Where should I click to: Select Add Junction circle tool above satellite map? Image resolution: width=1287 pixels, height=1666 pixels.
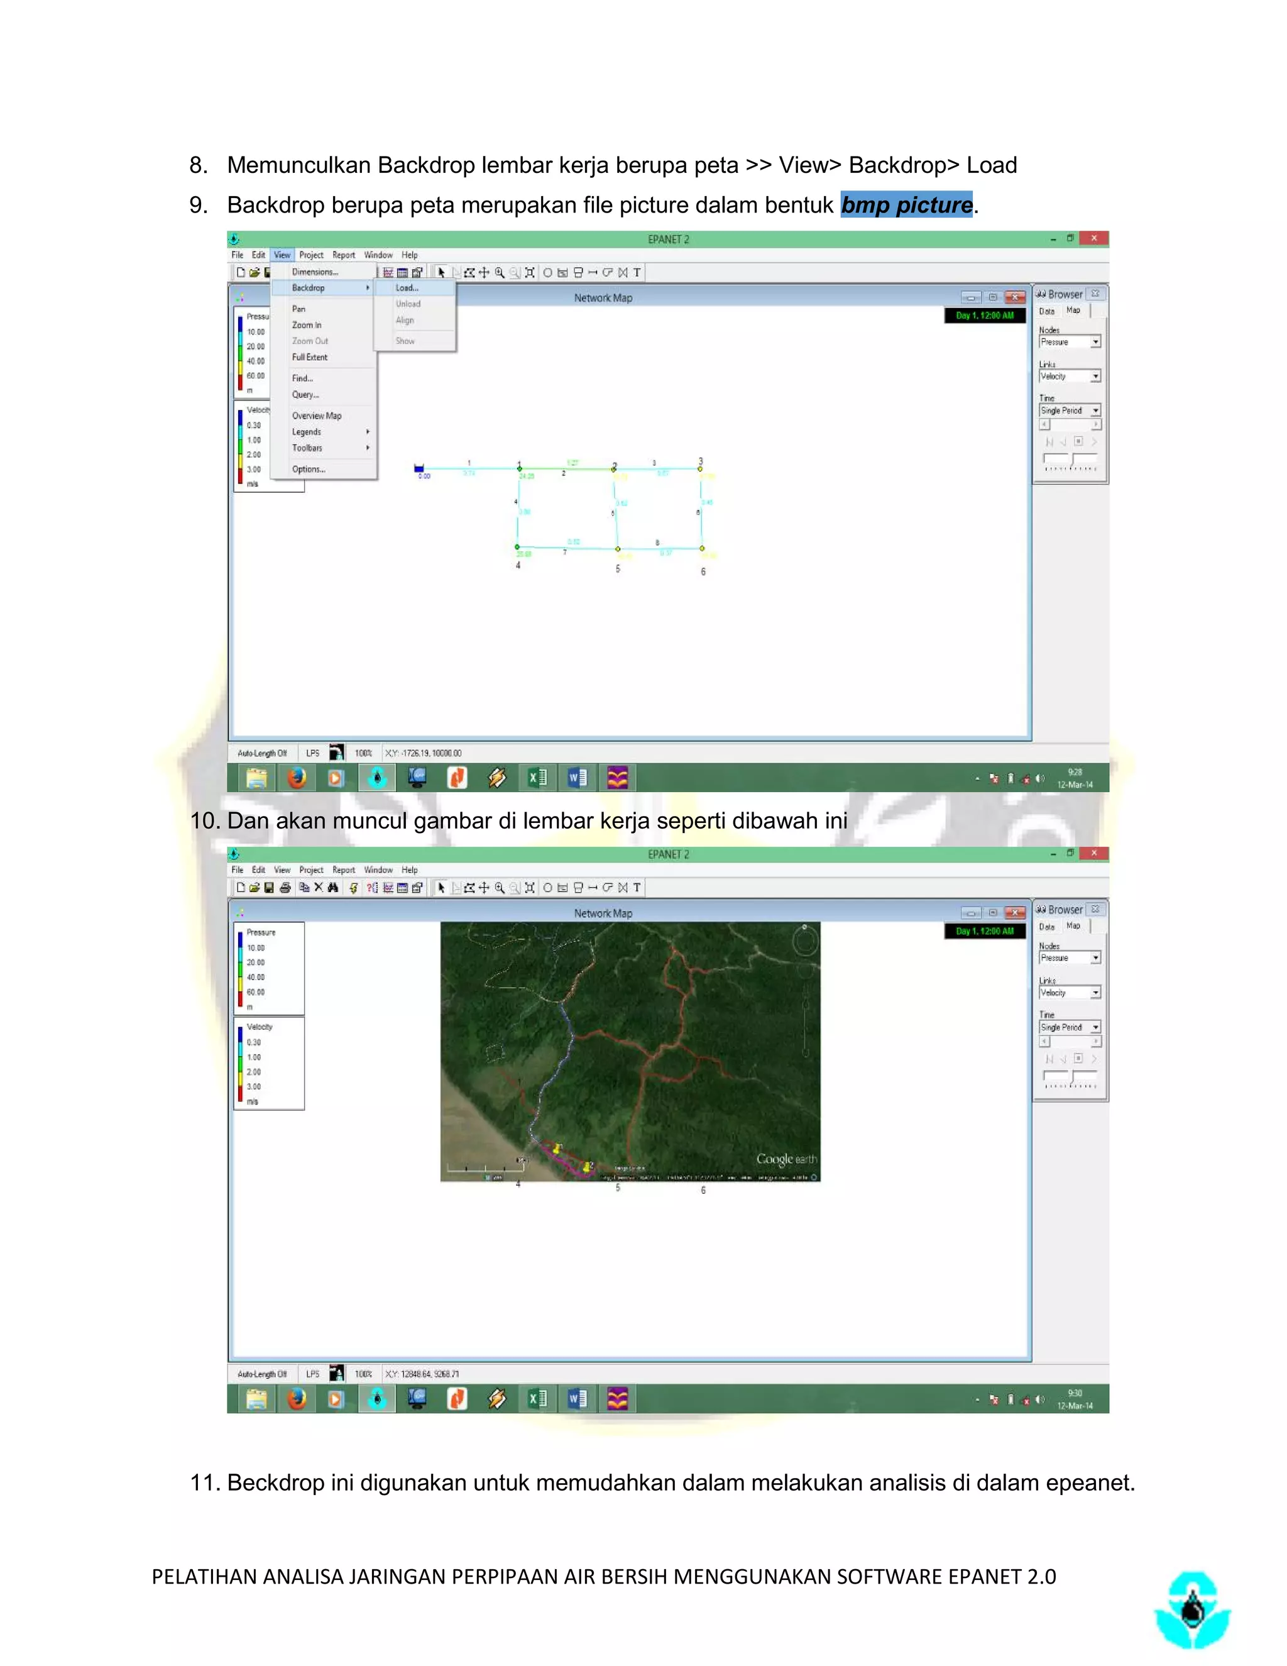(547, 887)
